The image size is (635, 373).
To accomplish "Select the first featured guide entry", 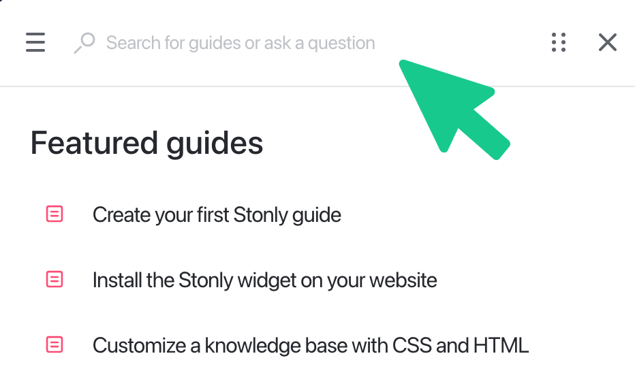I will 217,215.
